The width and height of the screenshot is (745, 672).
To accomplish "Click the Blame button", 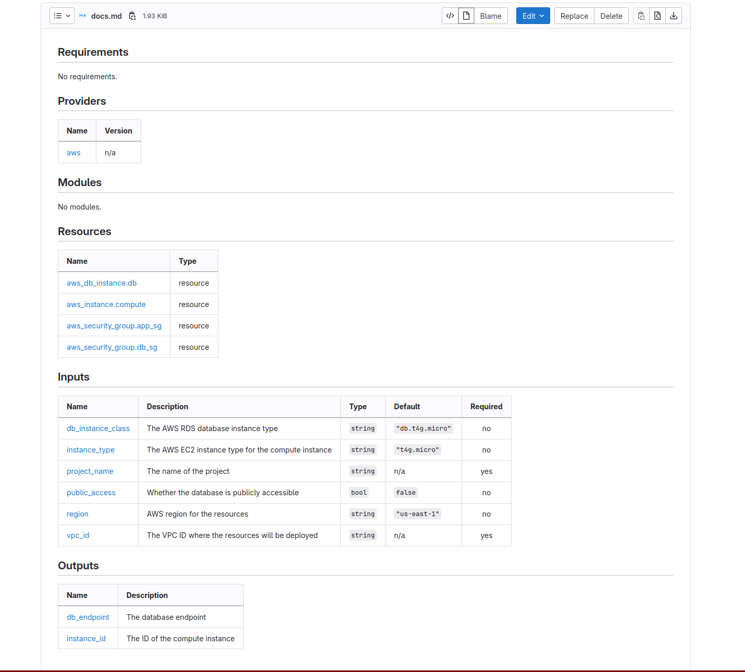I will click(x=490, y=16).
